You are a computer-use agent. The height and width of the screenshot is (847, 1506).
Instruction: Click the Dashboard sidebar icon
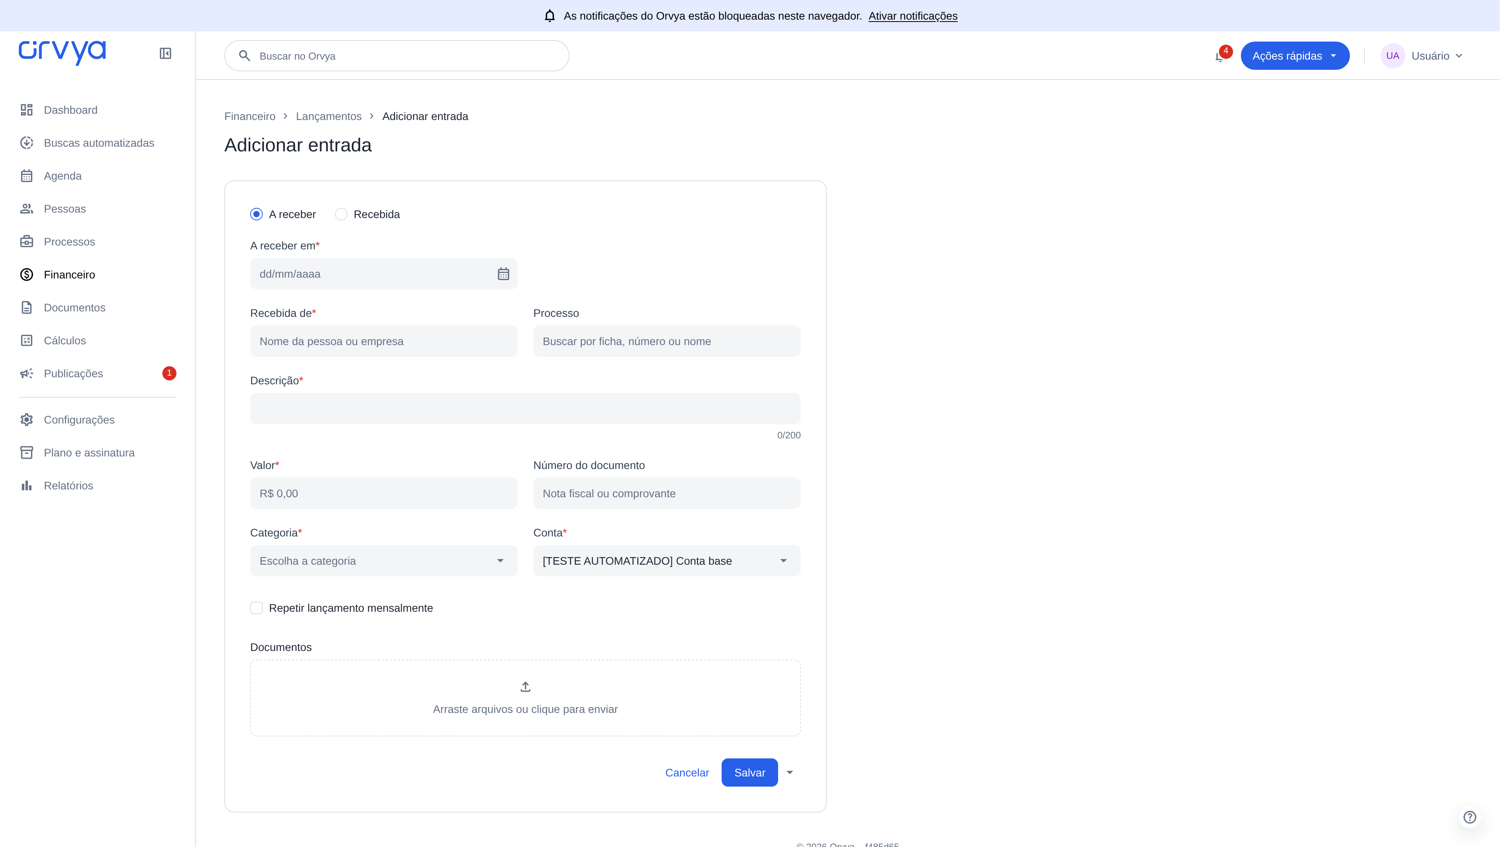pyautogui.click(x=26, y=110)
